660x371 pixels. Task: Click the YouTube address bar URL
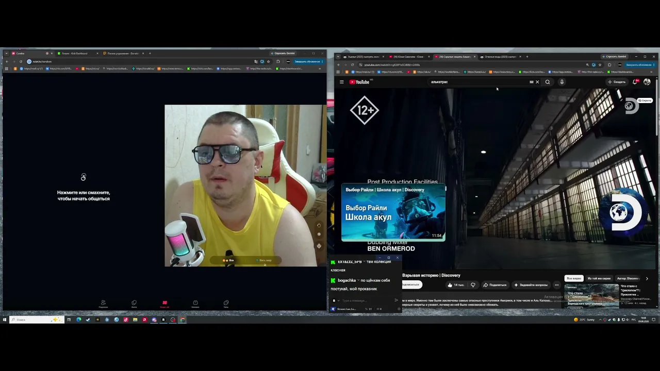click(x=392, y=65)
